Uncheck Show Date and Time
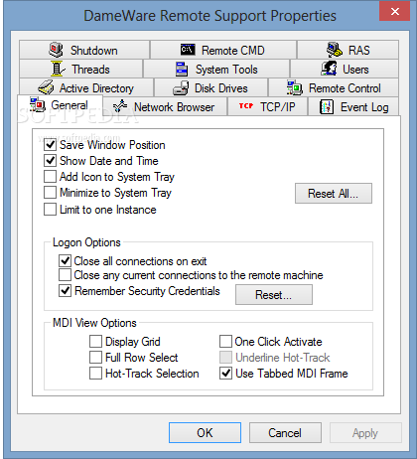Screen dimensions: 417x459 [50, 161]
